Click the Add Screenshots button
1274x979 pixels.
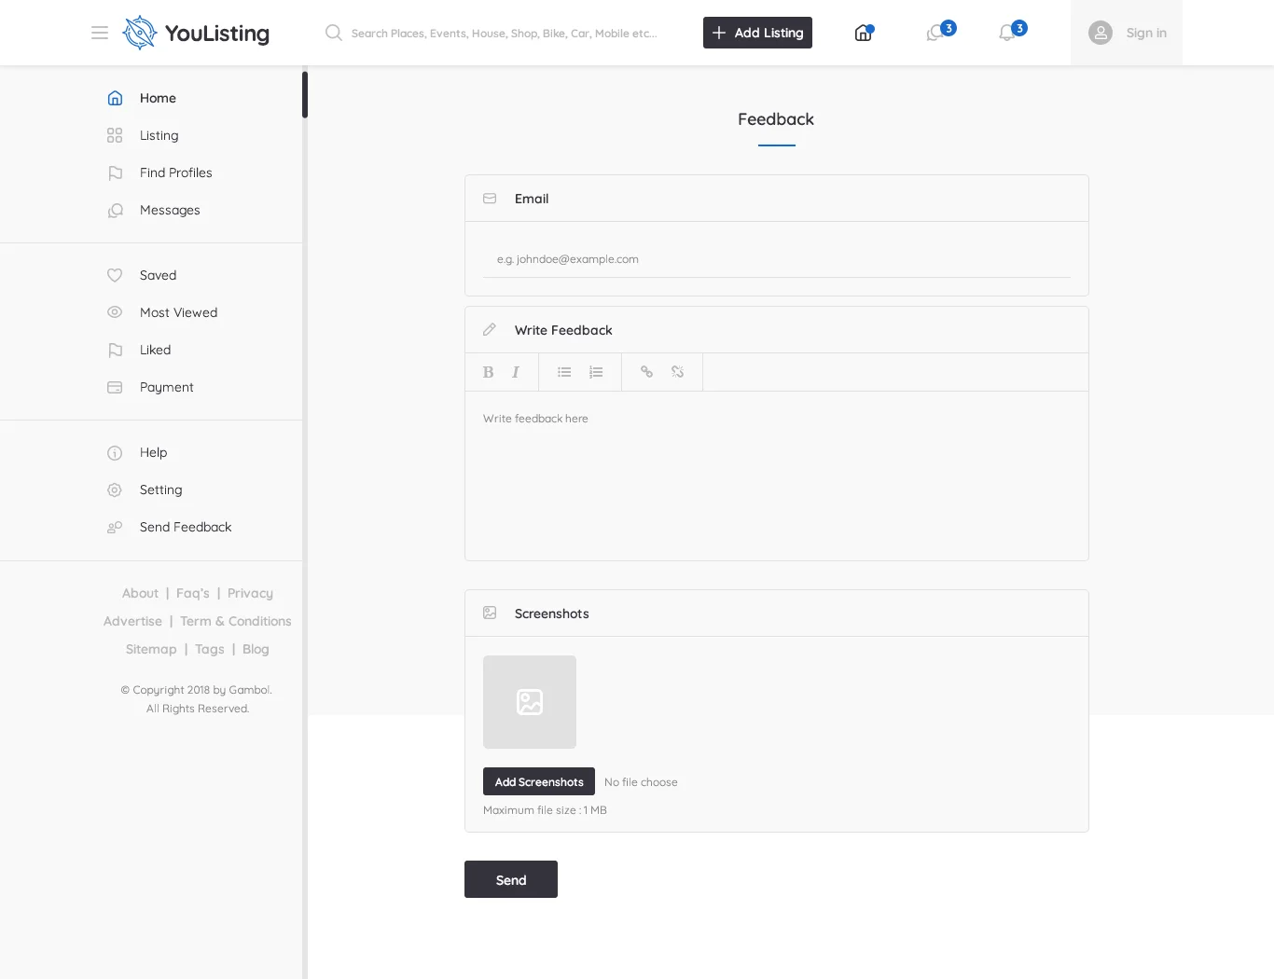(x=539, y=781)
